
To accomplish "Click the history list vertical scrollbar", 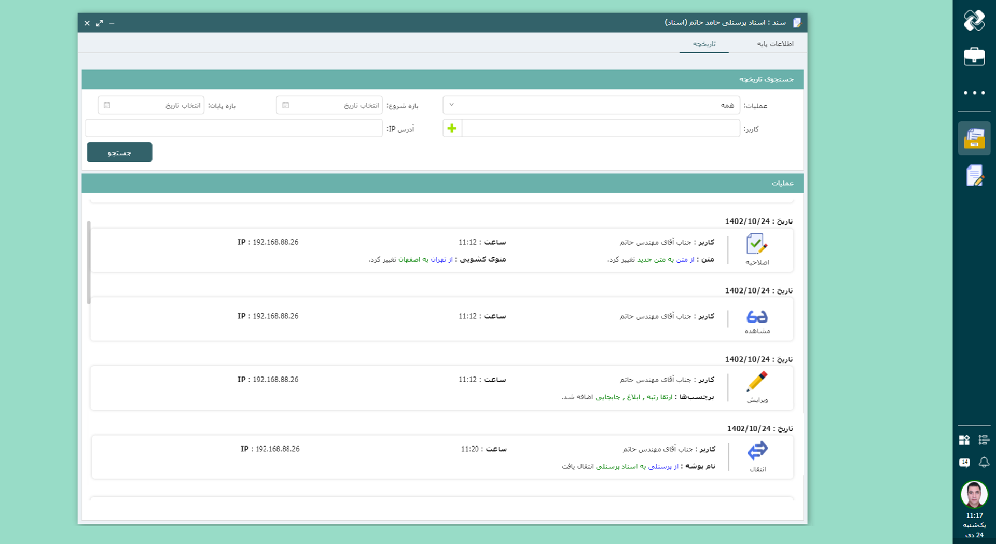I will click(89, 262).
